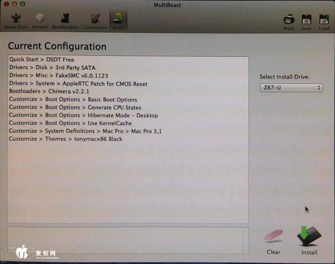Open the Drivers section icon
Image resolution: width=335 pixels, height=264 pixels.
coord(40,19)
